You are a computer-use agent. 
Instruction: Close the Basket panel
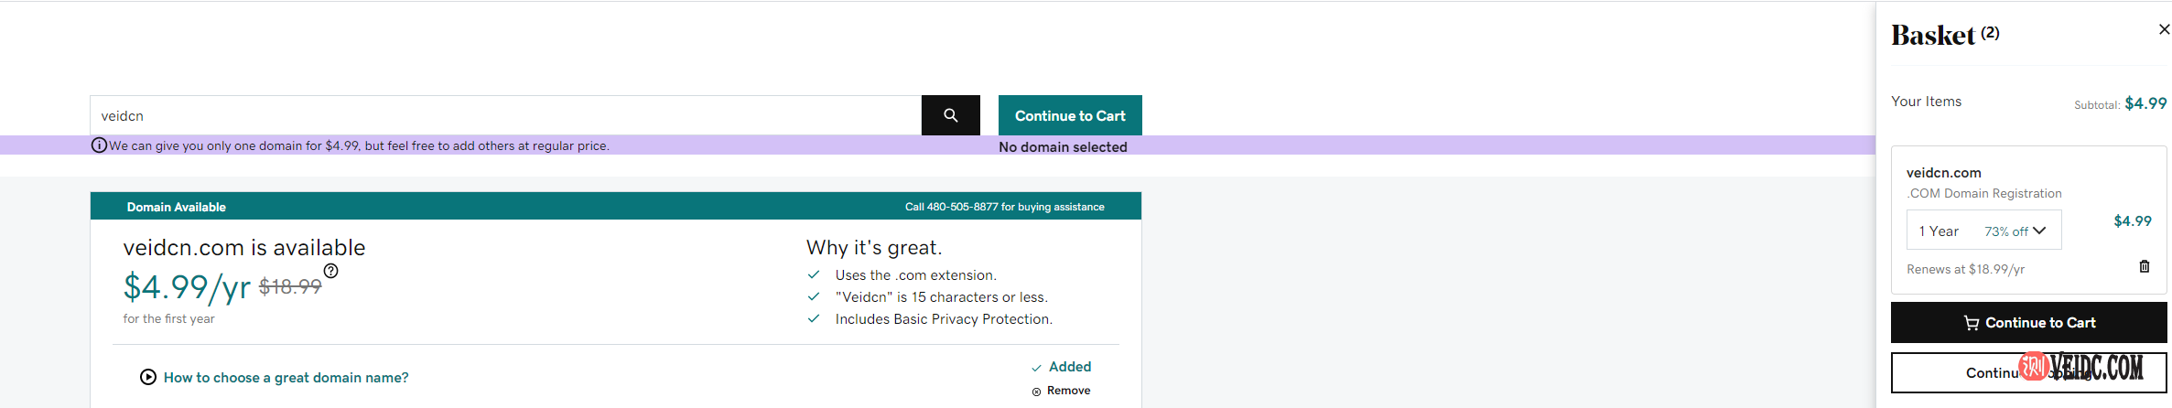(x=2164, y=29)
